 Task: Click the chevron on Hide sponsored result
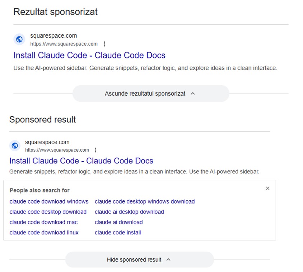168,259
